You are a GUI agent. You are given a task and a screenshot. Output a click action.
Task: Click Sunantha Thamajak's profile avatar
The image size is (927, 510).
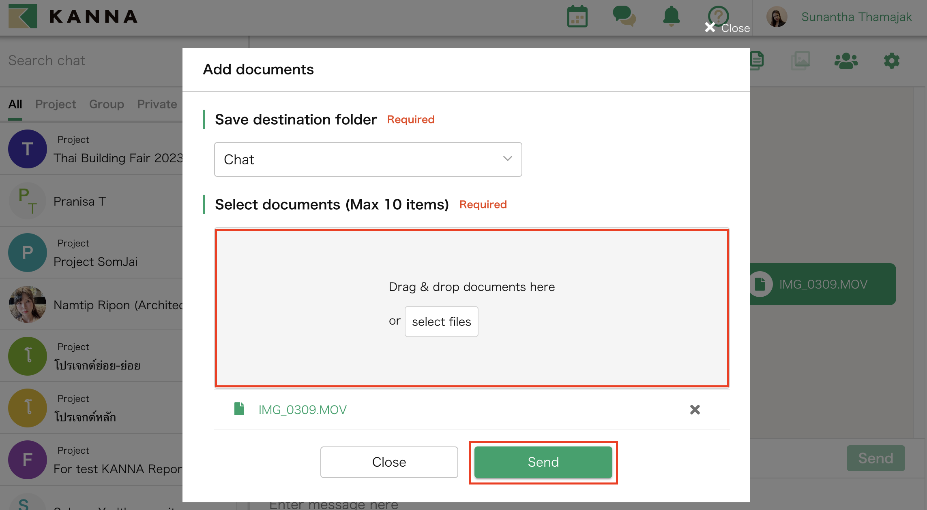777,16
